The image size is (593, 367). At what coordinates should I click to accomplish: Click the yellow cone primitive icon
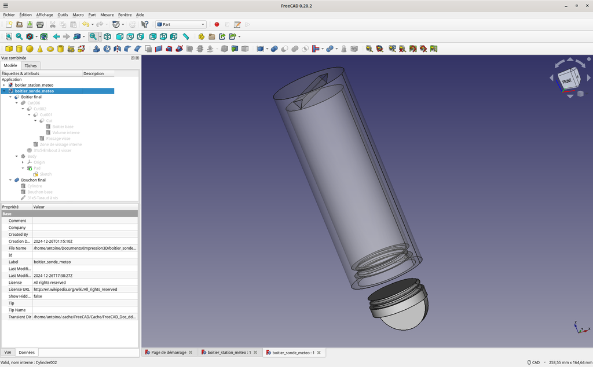pos(40,49)
